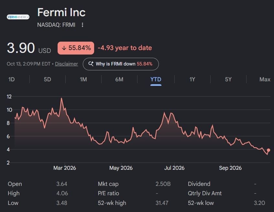The height and width of the screenshot is (212, 274).
Task: Click the Fermi Inc title
Action: coord(61,12)
